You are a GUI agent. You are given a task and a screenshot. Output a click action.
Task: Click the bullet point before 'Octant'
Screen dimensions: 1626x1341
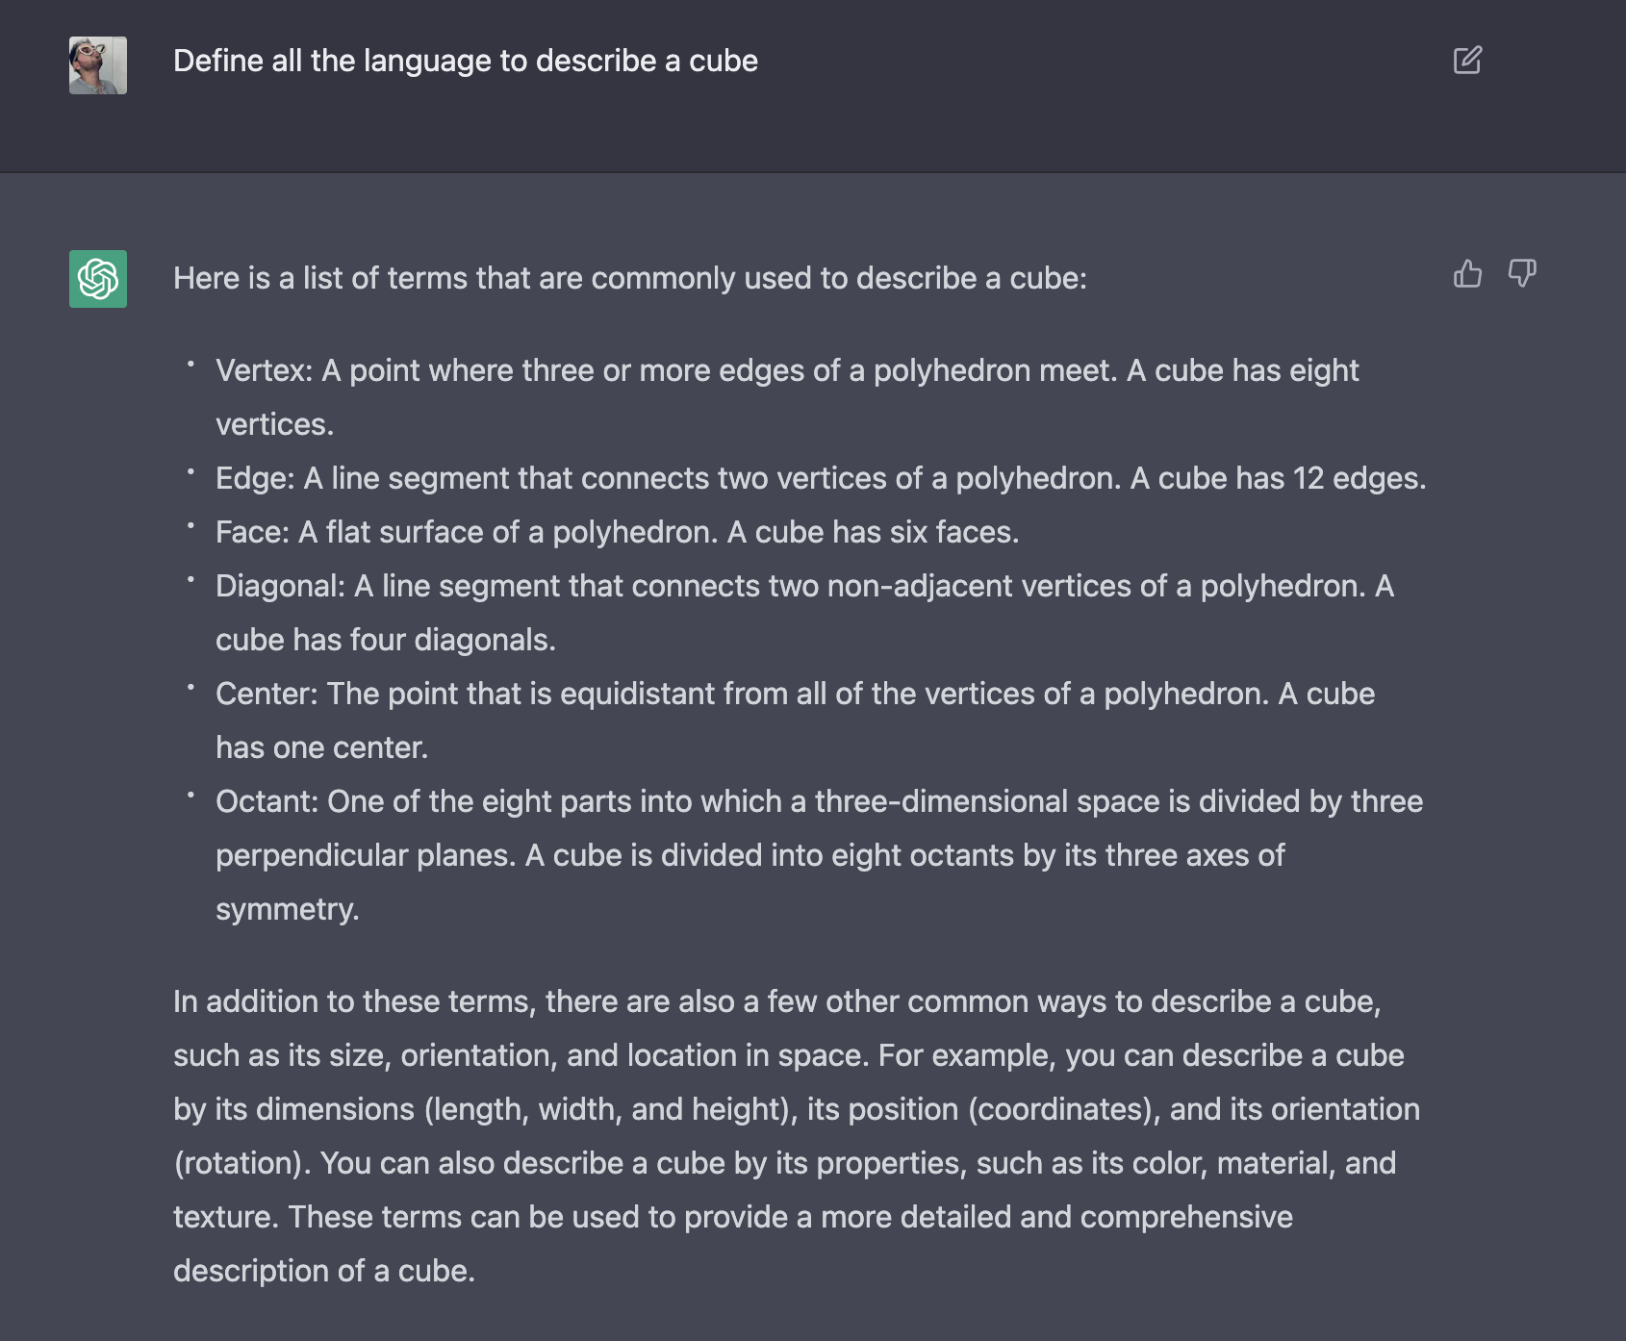(191, 795)
